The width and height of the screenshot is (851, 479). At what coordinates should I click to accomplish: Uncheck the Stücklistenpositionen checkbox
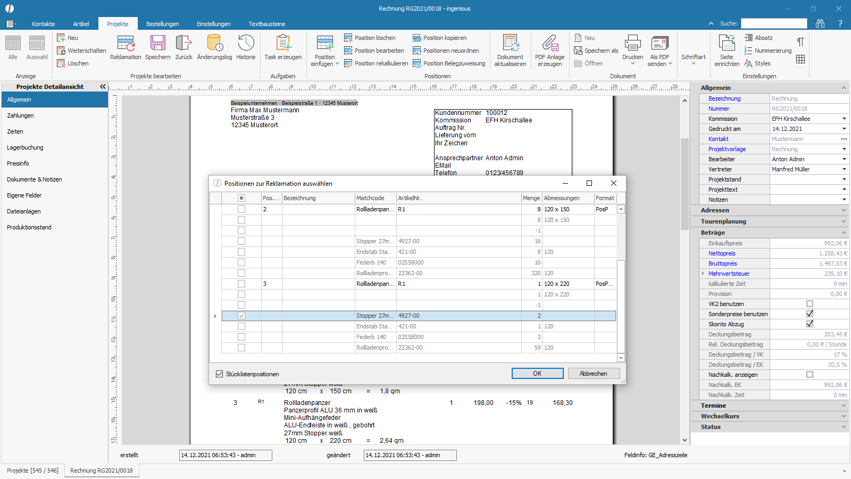point(219,374)
